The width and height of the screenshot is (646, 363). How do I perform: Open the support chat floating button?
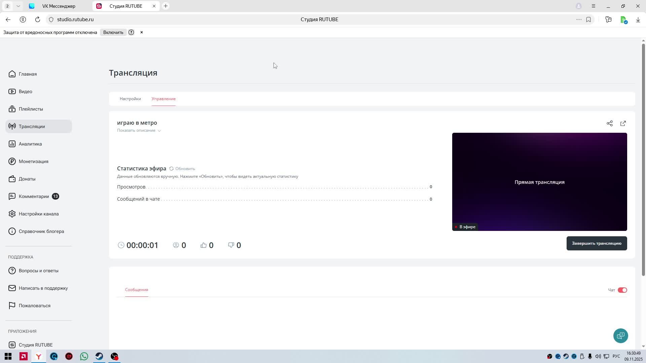coord(620,335)
